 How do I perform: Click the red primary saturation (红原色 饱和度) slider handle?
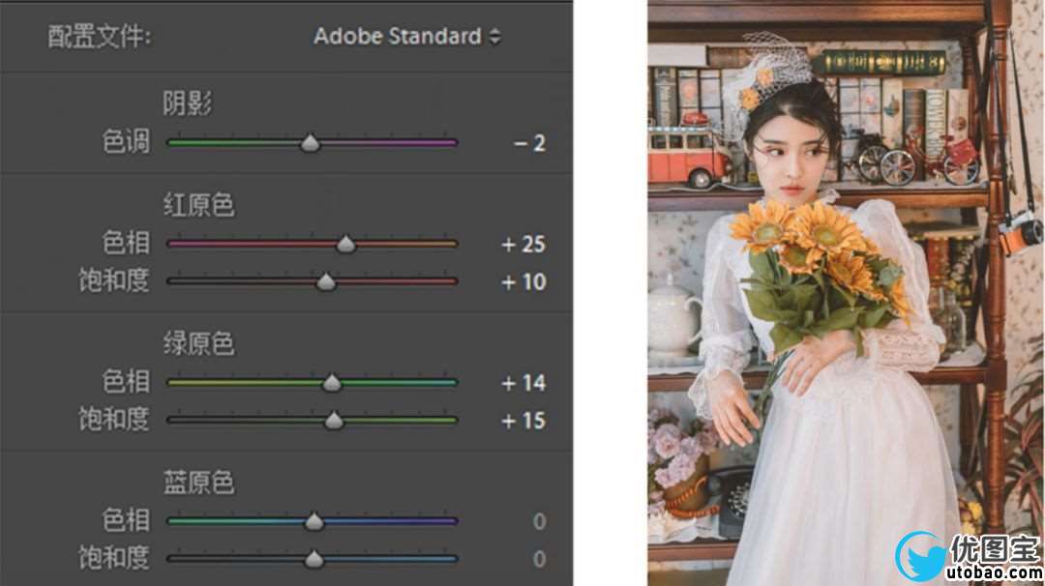(326, 282)
